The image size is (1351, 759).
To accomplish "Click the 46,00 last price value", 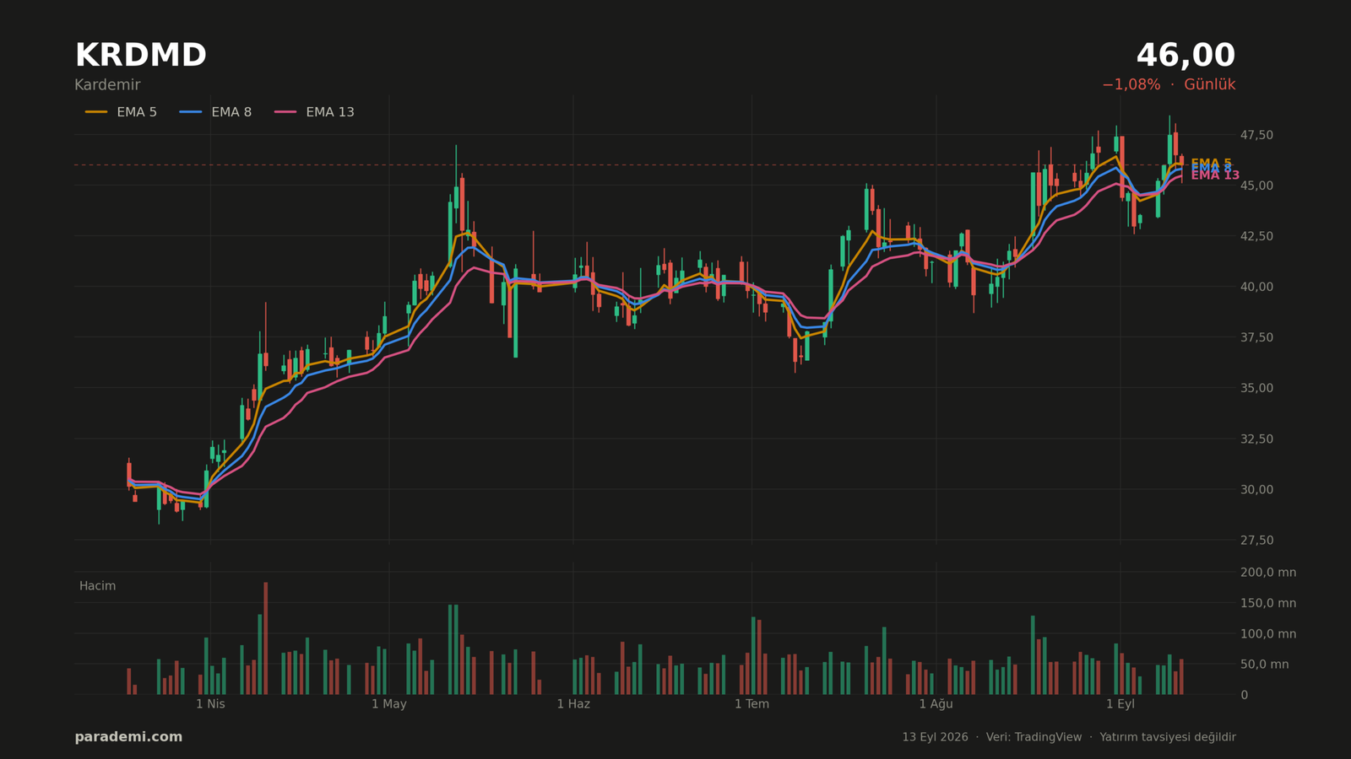I will [1186, 56].
